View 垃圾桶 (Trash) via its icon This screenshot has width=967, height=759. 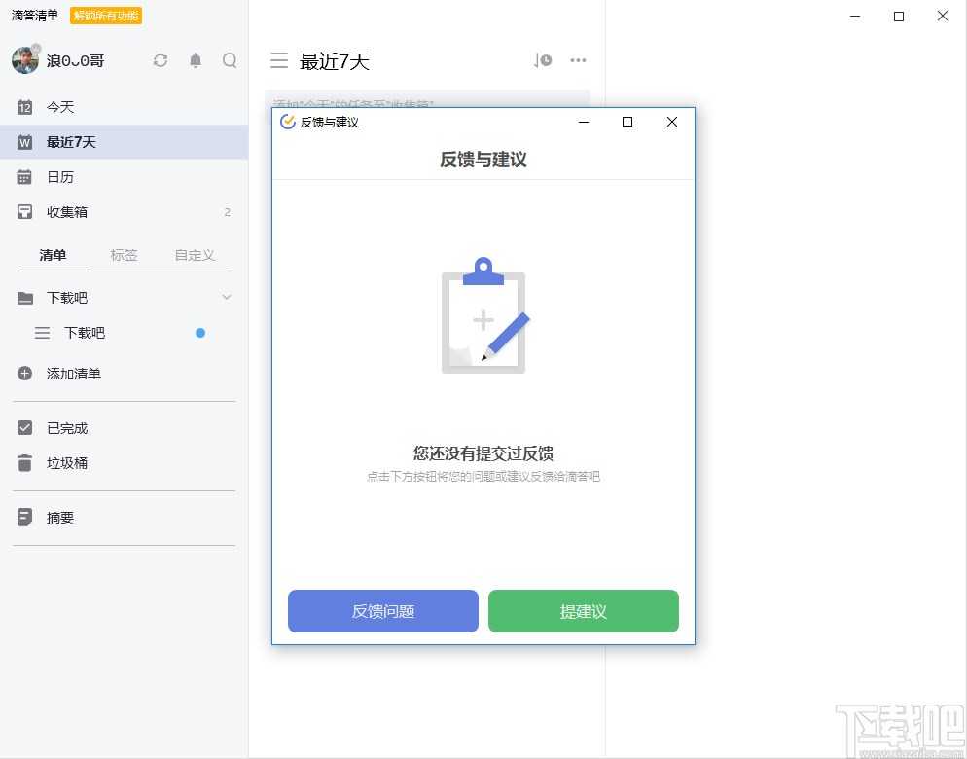point(24,463)
